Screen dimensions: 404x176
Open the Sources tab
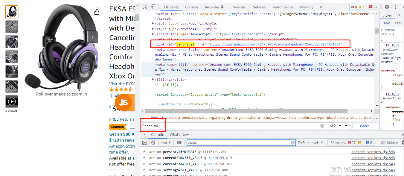[239, 7]
